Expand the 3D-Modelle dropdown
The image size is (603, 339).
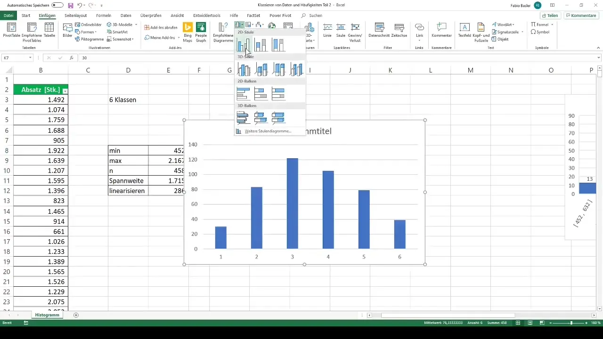tap(136, 24)
